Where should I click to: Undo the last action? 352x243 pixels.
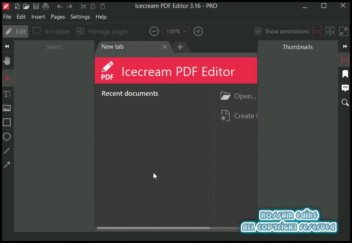tap(60, 6)
